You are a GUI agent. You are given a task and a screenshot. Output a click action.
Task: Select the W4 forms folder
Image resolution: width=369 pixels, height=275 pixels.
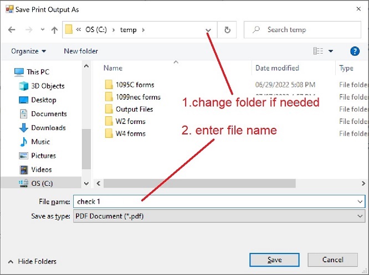[x=130, y=133]
